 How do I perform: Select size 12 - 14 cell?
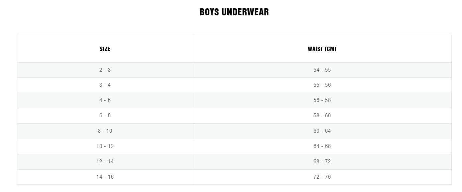[105, 162]
